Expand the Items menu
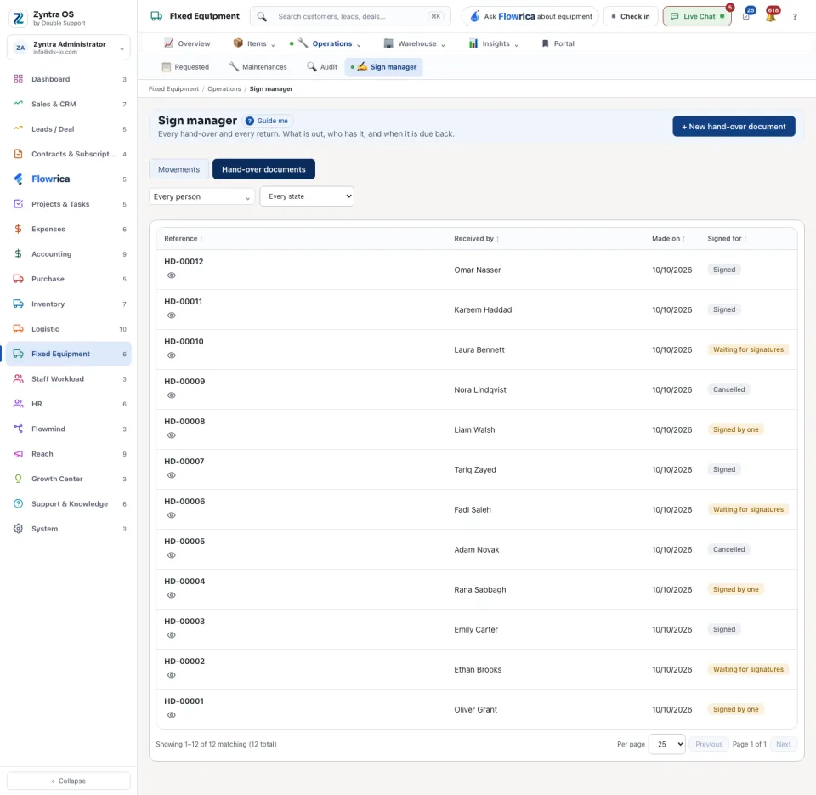 point(254,43)
